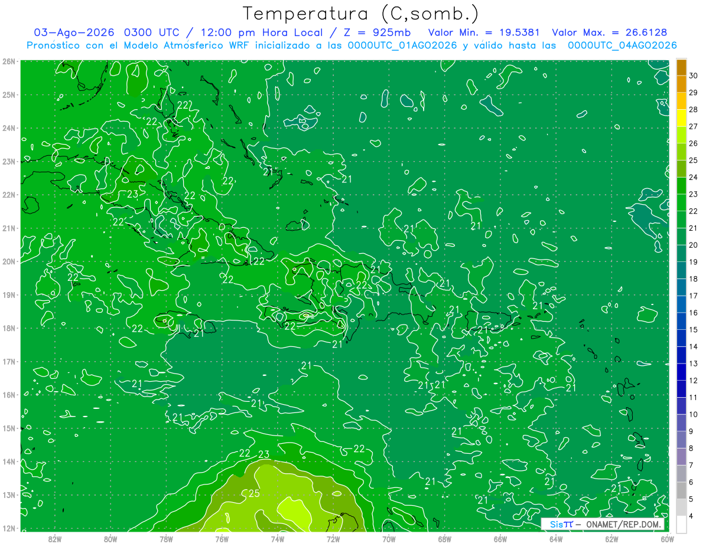Click the legend scale label '6'
The height and width of the screenshot is (547, 709).
click(x=691, y=482)
